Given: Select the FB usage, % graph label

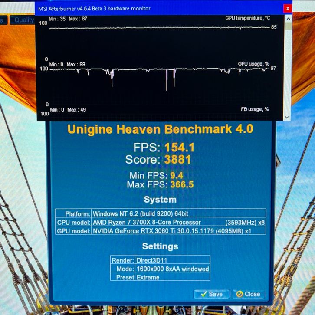Looking at the screenshot, I should pyautogui.click(x=254, y=109).
